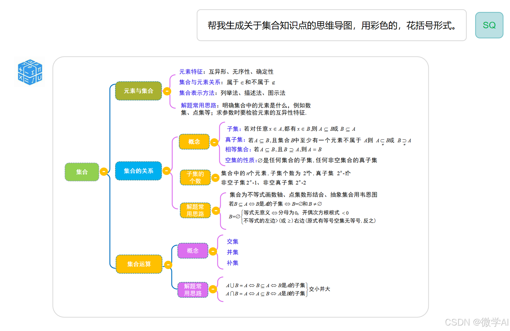Collapse the 集合的关系 branch toggle
Image resolution: width=510 pixels, height=331 pixels.
[167, 171]
